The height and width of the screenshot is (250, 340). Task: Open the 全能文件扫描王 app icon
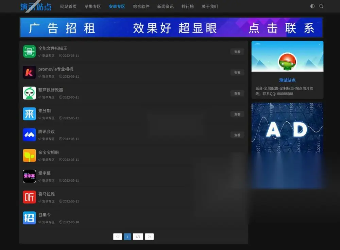pos(29,51)
